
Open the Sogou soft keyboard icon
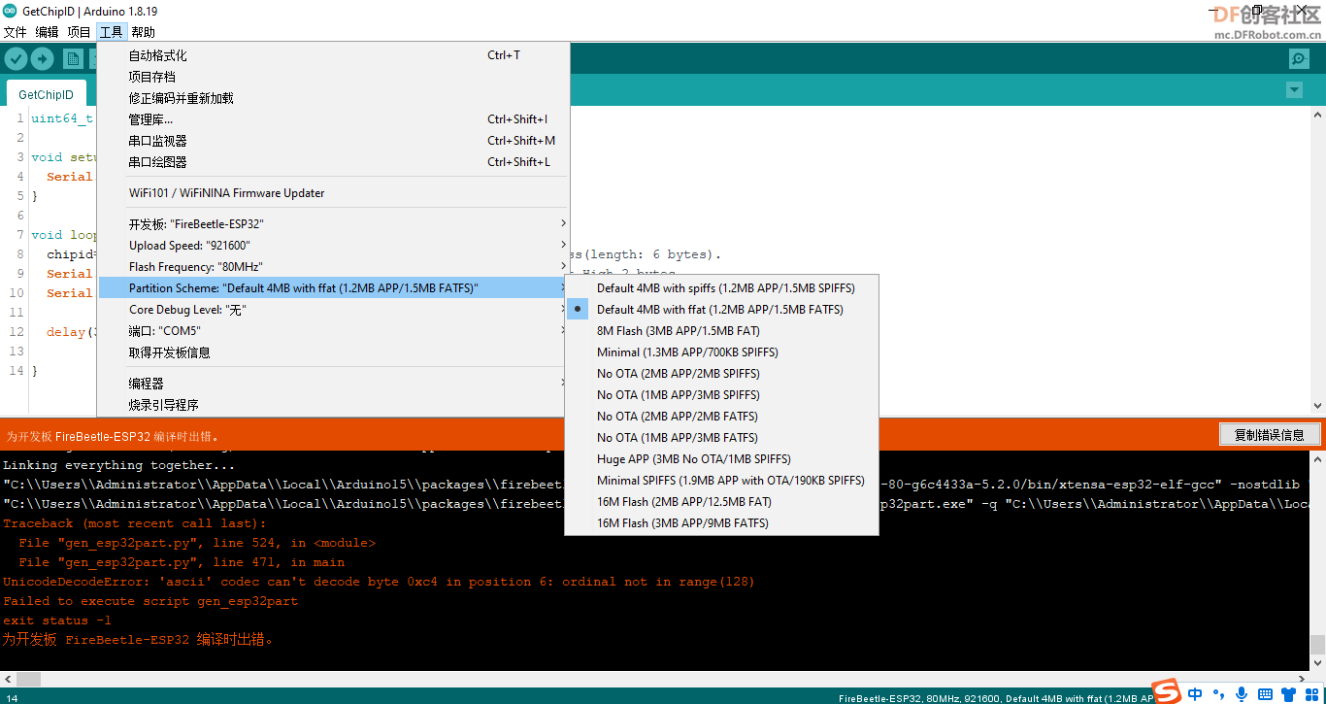(1266, 694)
